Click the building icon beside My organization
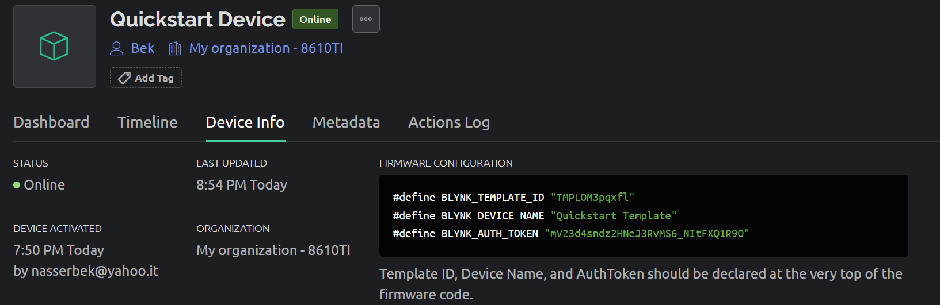The height and width of the screenshot is (305, 940). tap(175, 48)
